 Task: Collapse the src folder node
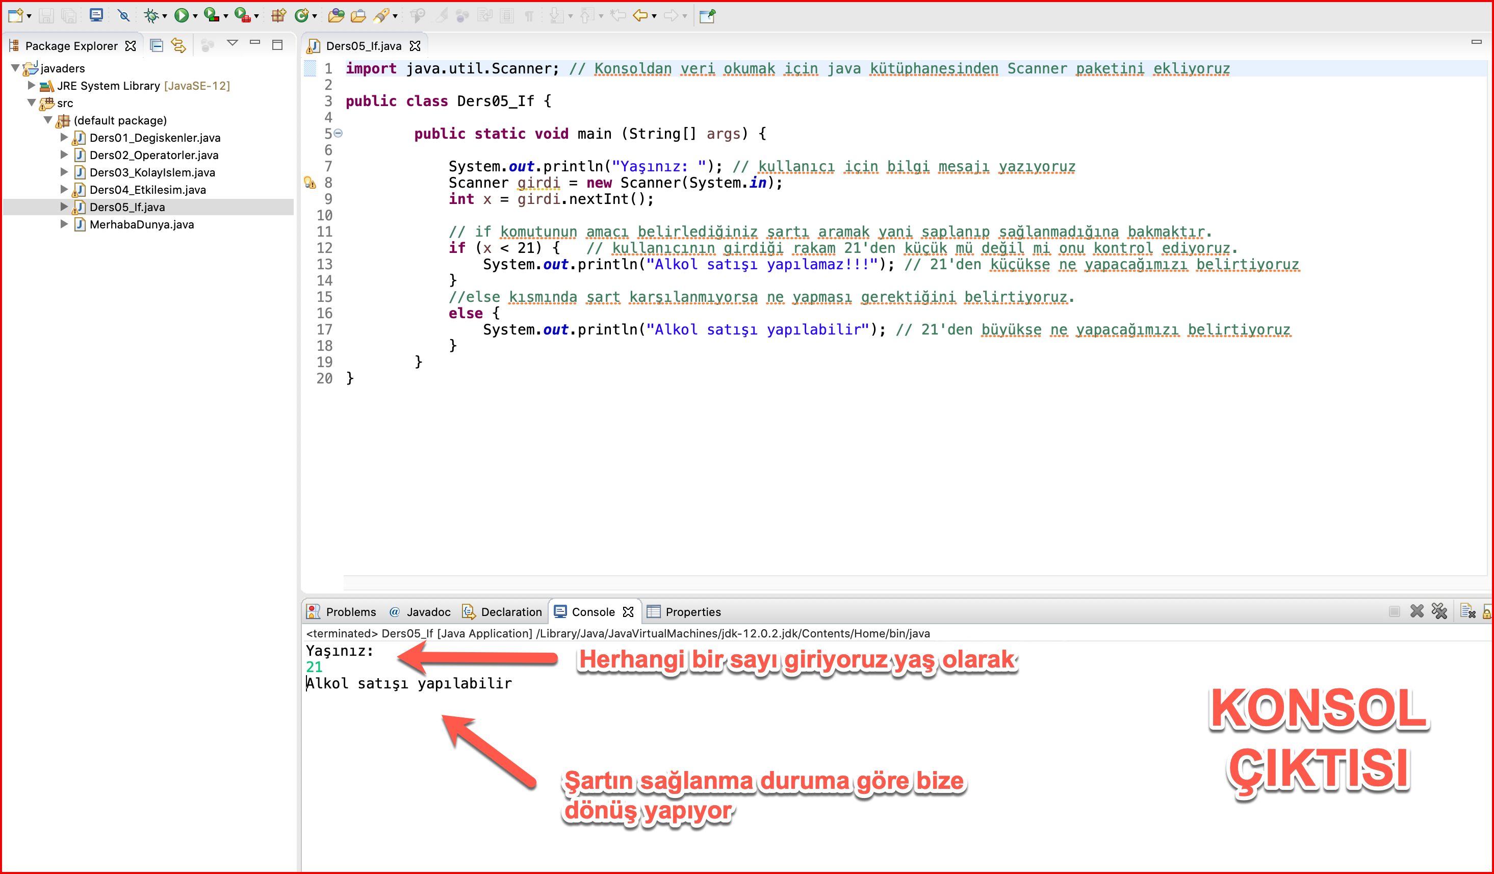point(32,102)
